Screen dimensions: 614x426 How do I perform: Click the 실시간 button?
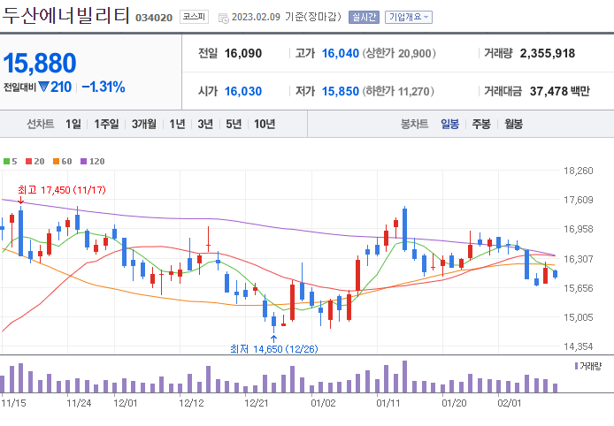point(364,17)
